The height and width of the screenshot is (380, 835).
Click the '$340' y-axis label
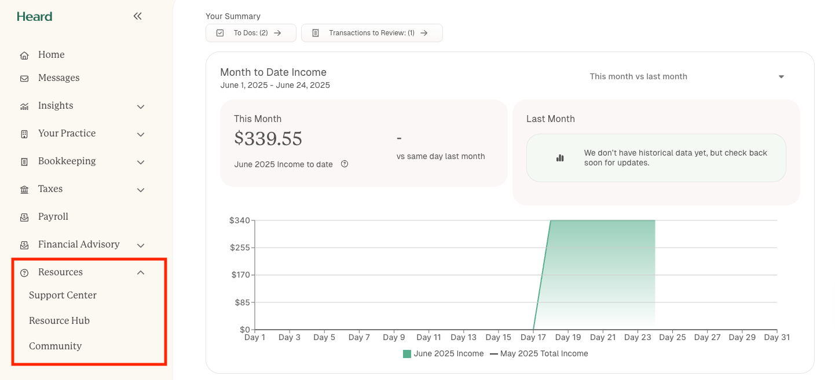click(240, 220)
